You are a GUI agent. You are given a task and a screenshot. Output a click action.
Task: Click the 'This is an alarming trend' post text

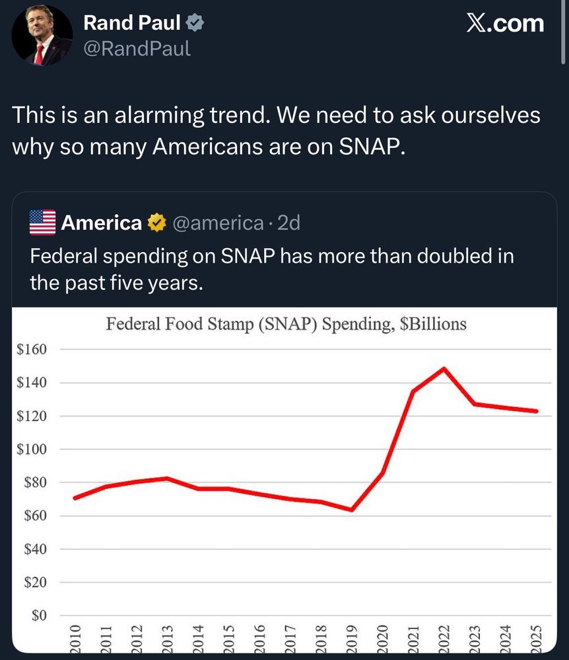click(x=276, y=130)
